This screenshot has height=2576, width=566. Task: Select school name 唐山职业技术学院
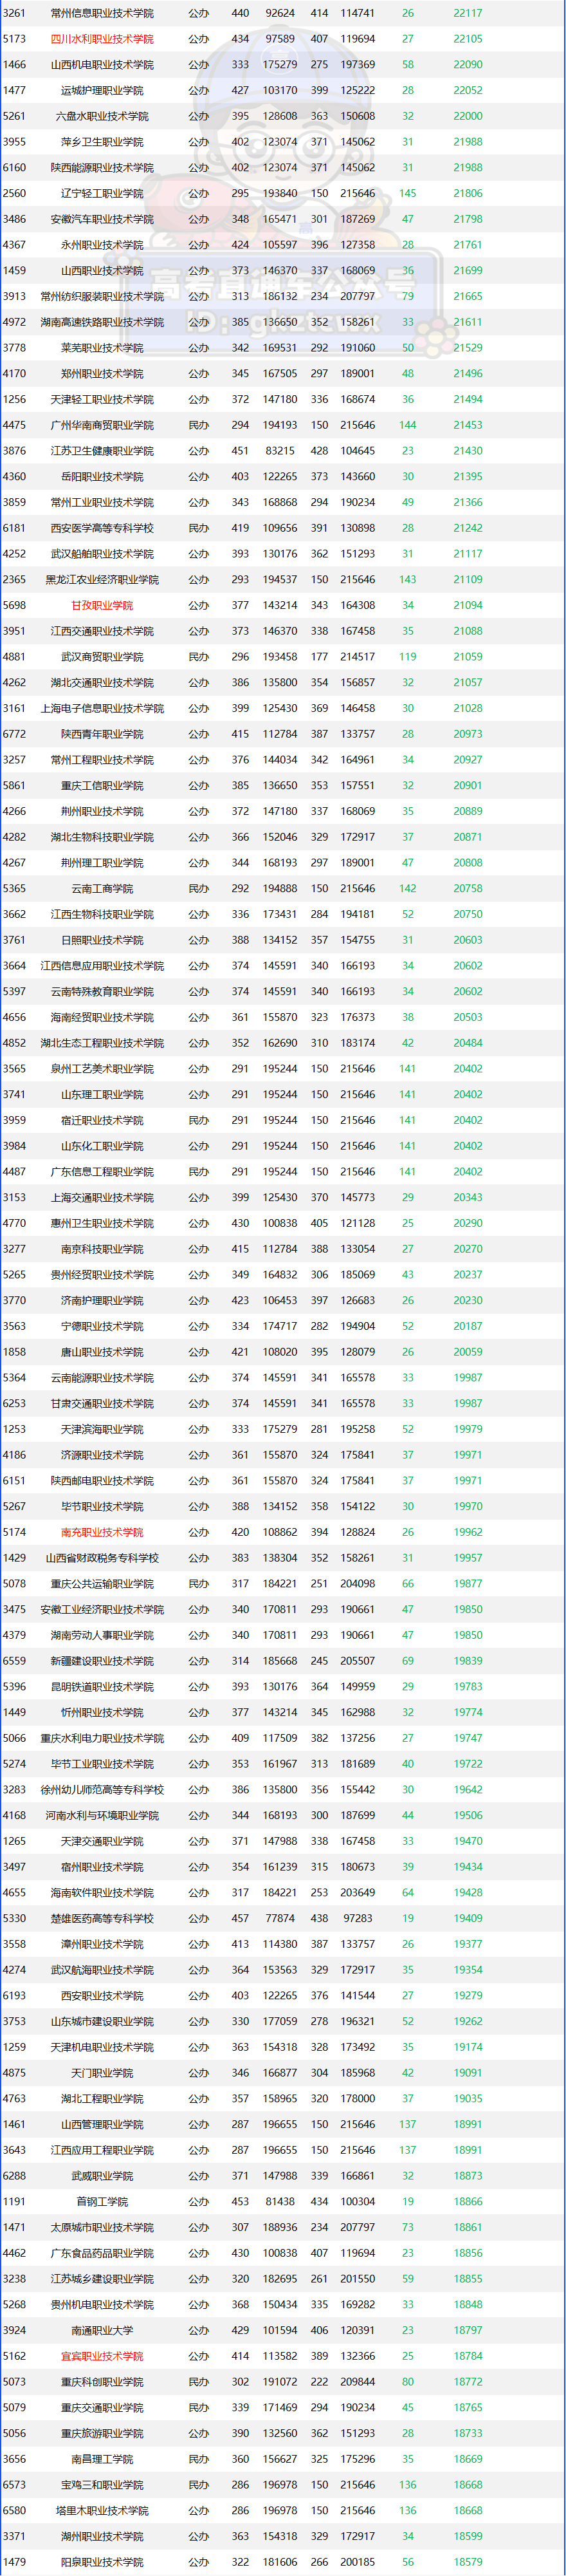click(x=102, y=1352)
